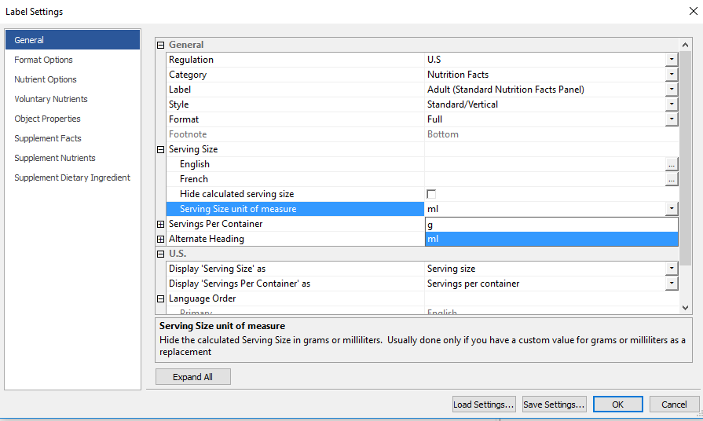
Task: Expand the Alternate Heading group
Action: (161, 239)
